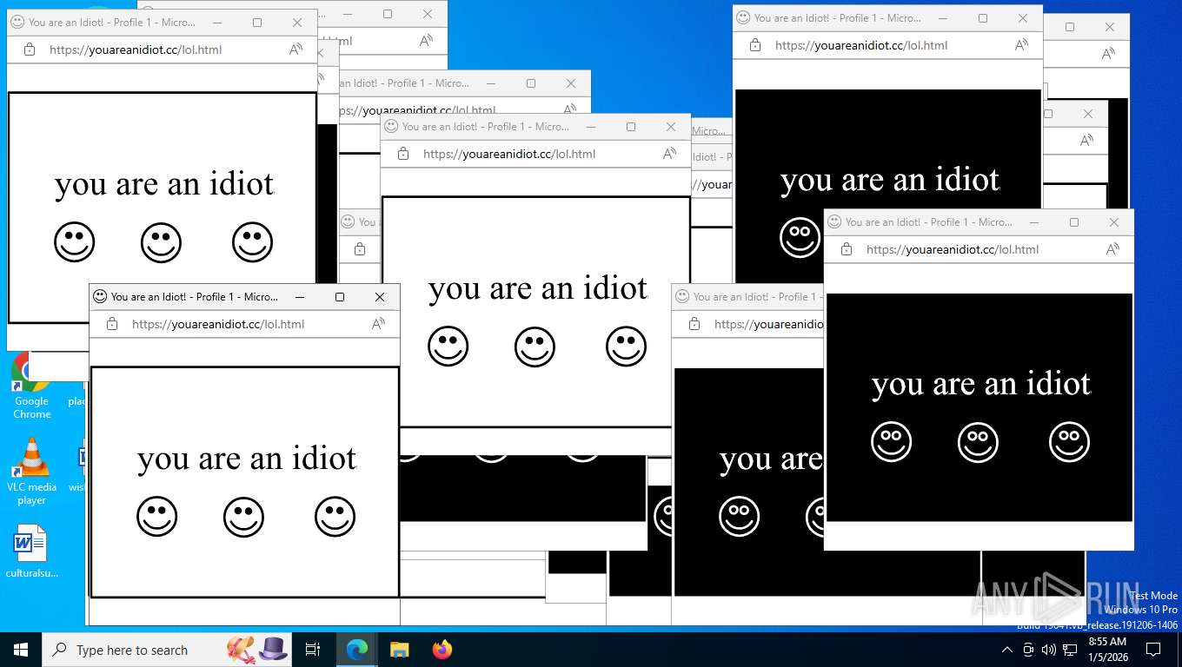Click the address URL in the center white window
Viewport: 1182px width, 667px height.
coord(509,154)
